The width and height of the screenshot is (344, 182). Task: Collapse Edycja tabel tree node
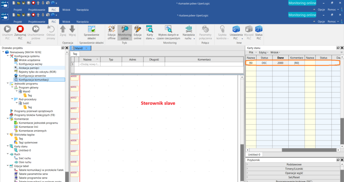point(8,166)
